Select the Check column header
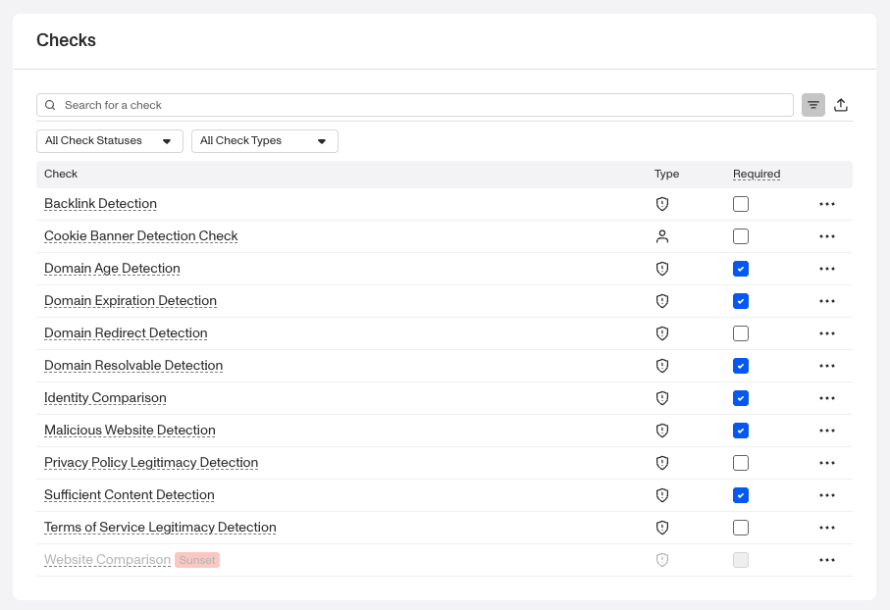890x610 pixels. pos(61,174)
